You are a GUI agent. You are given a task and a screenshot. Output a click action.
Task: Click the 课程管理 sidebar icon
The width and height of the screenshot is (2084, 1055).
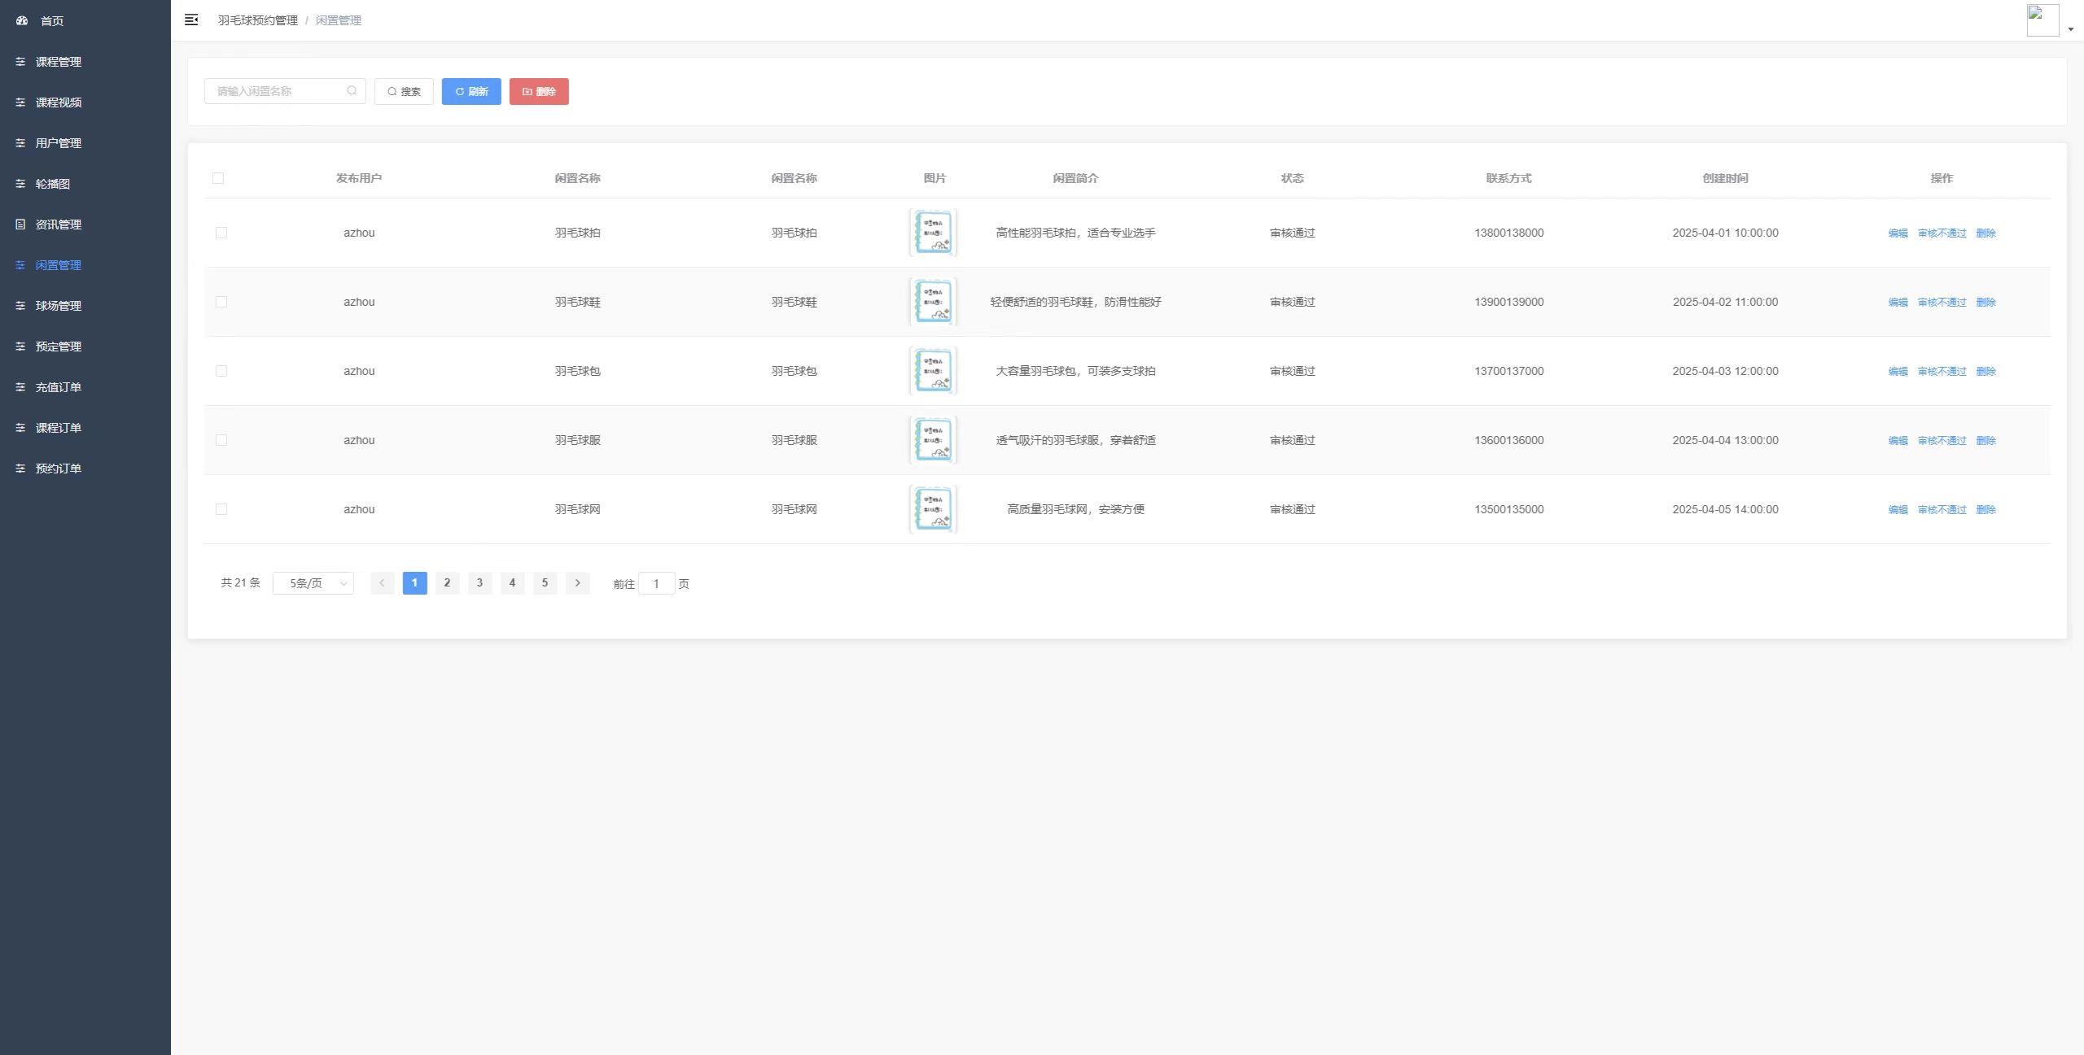coord(20,62)
